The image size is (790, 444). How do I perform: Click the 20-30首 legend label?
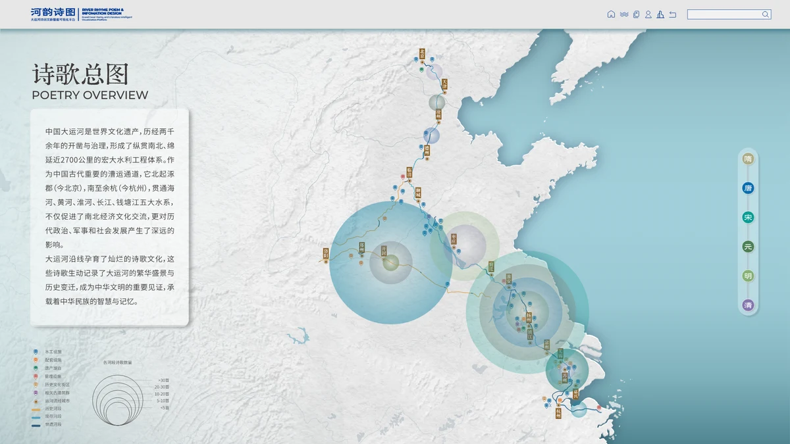(162, 387)
